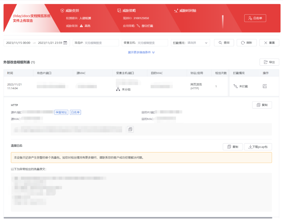This screenshot has width=283, height=222.
Task: Click the 刷新 refresh button
Action: (x=247, y=43)
